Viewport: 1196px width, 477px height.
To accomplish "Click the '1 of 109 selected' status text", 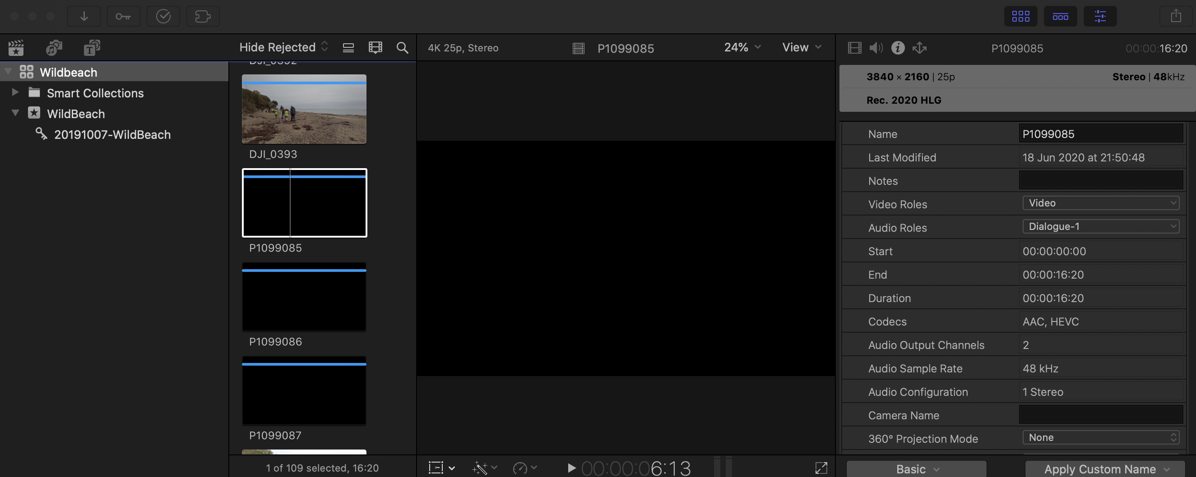I will pos(322,468).
